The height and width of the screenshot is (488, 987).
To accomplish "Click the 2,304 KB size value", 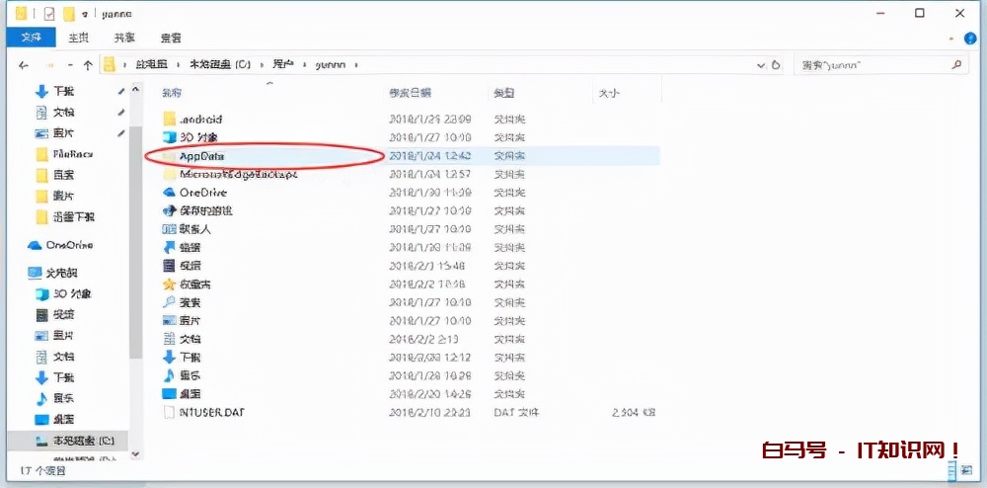I will (x=634, y=413).
